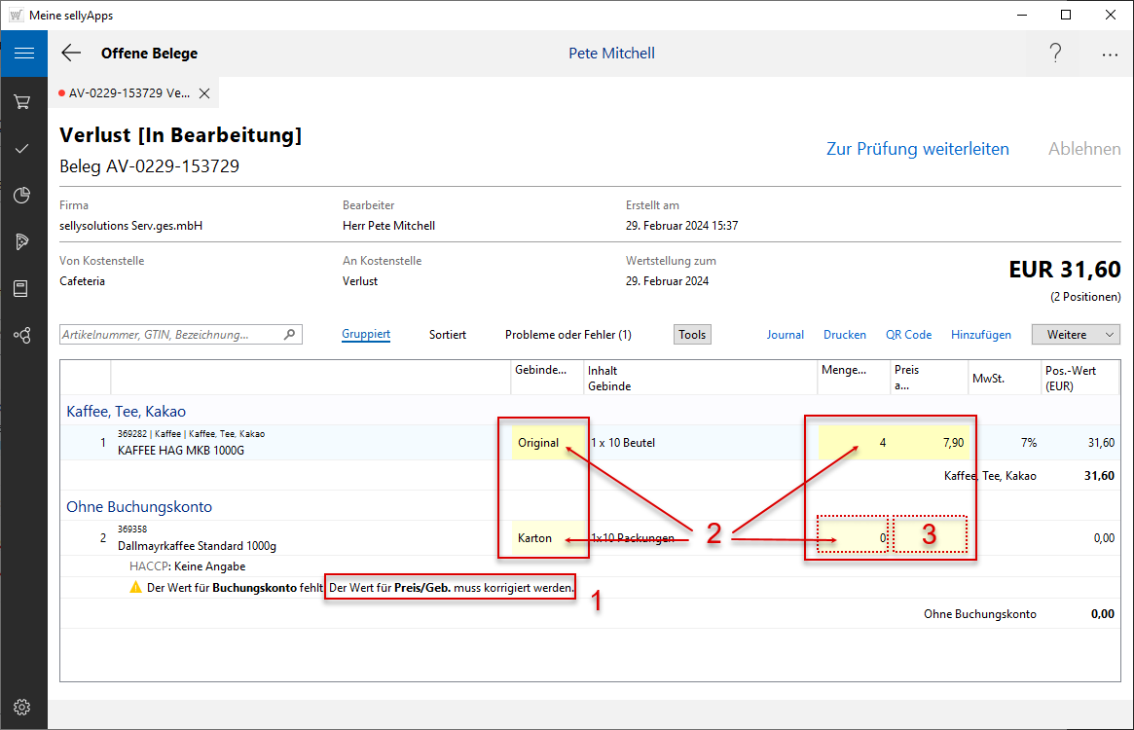The image size is (1134, 730).
Task: Open settings gear in sidebar
Action: (21, 707)
